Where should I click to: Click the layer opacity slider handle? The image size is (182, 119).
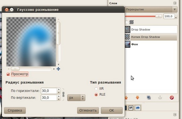coord(159,16)
